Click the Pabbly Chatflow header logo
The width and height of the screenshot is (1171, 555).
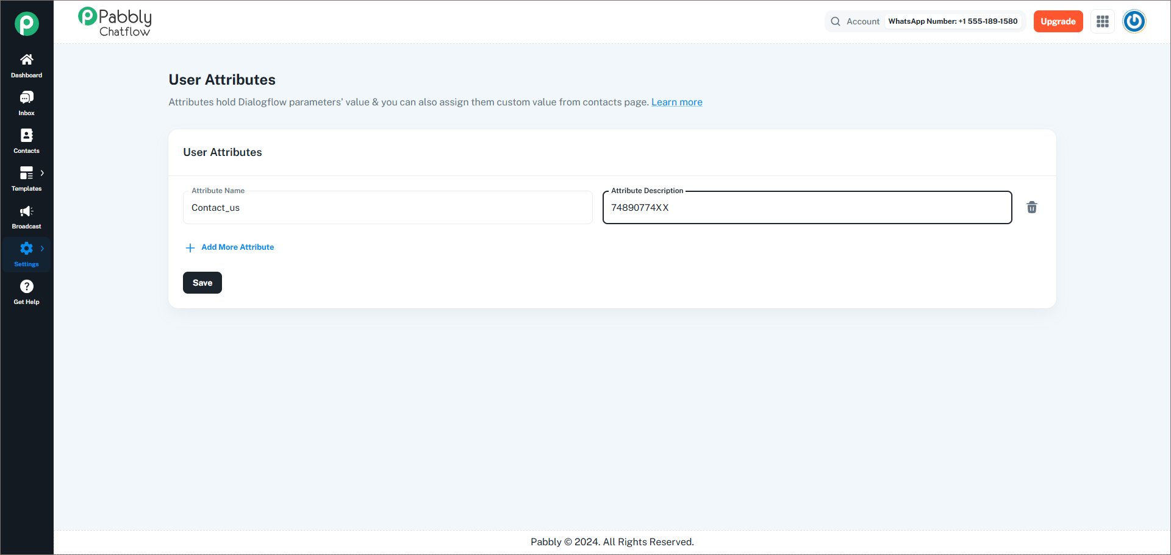tap(115, 23)
